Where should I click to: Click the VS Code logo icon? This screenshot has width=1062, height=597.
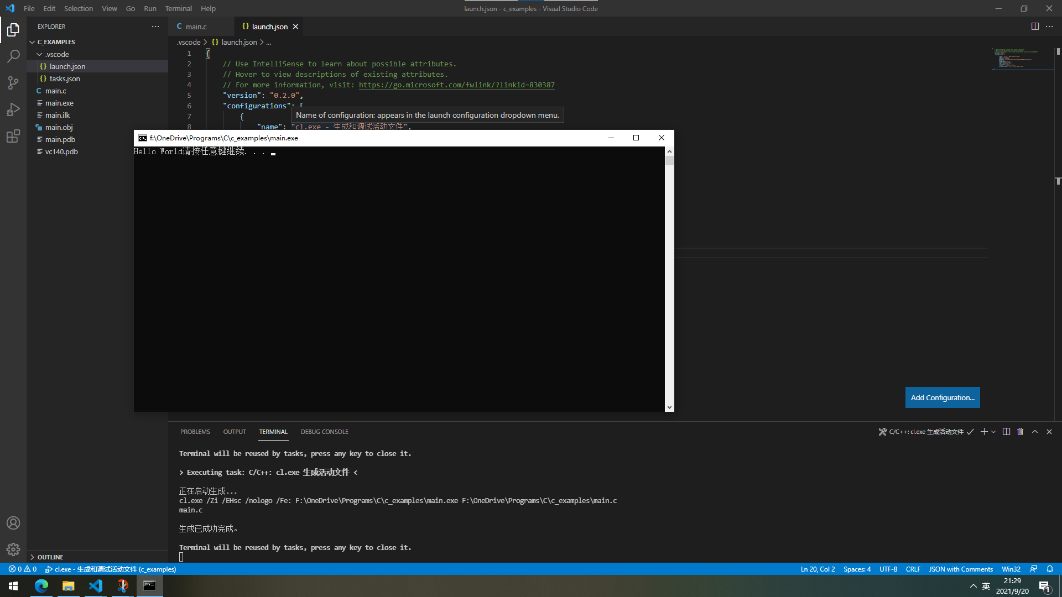[10, 8]
